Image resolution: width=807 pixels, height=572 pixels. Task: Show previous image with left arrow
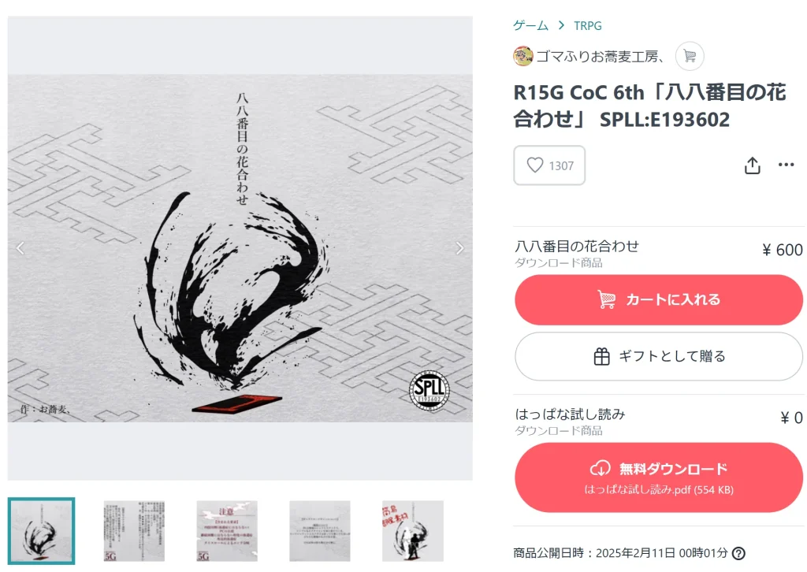[20, 248]
